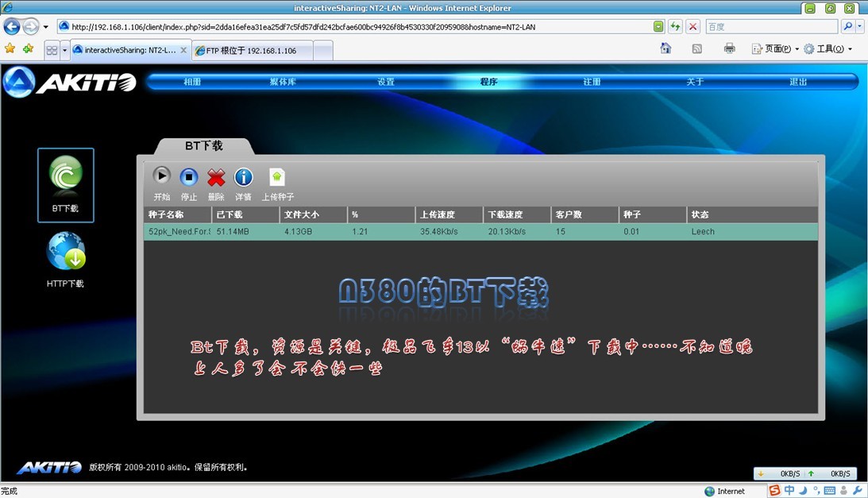This screenshot has height=498, width=868.
Task: Open the 工具(O) tools menu dropdown
Action: [x=828, y=48]
